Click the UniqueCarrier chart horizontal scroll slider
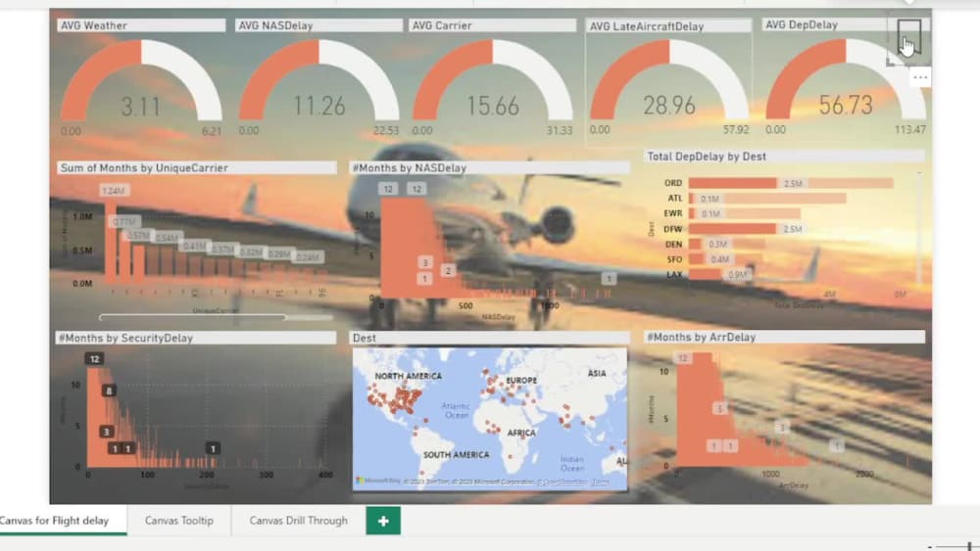This screenshot has height=551, width=980. [x=192, y=317]
